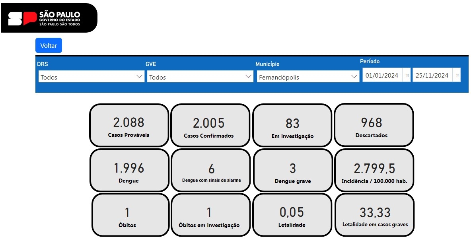This screenshot has width=471, height=245.
Task: Expand the Município dropdown showing Fernandópolis
Action: click(308, 77)
